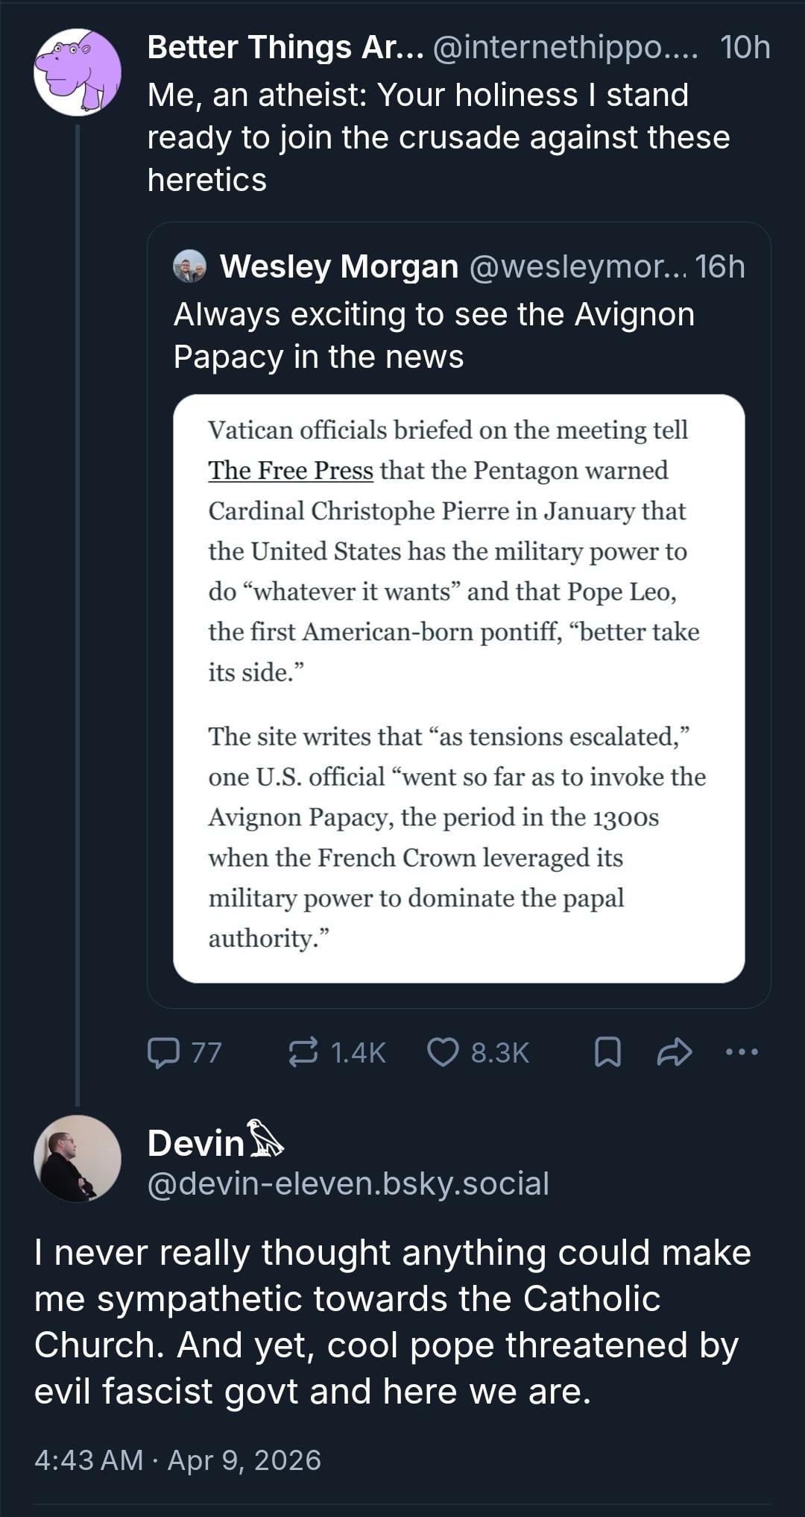The height and width of the screenshot is (1517, 805).
Task: Open @internethippo handle link
Action: 565,47
